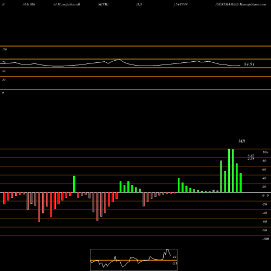
Task: Click the MR axis label -20
Action: point(264,204)
